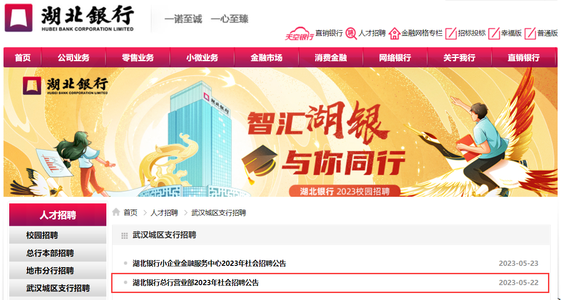
Task: Select 总行本部招聘 in the sidebar
Action: [58, 253]
